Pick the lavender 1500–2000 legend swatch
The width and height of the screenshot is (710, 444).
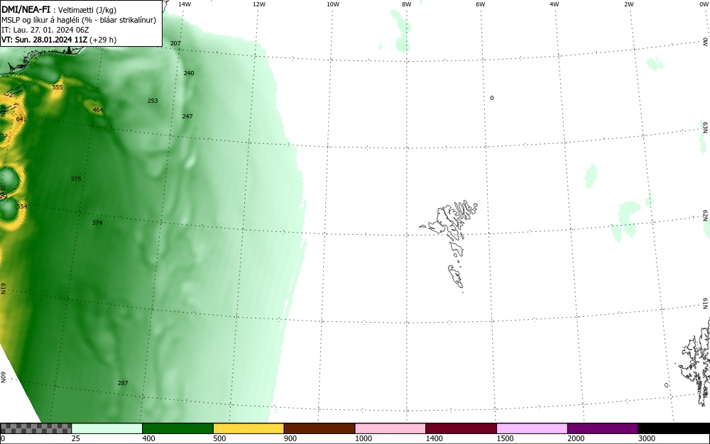(532, 428)
